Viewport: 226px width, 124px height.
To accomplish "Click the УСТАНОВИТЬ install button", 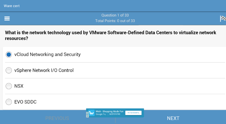I will point(133,113).
